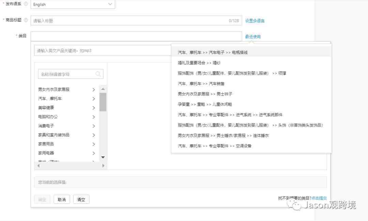Click the 商品标题 title input field

pyautogui.click(x=136, y=21)
